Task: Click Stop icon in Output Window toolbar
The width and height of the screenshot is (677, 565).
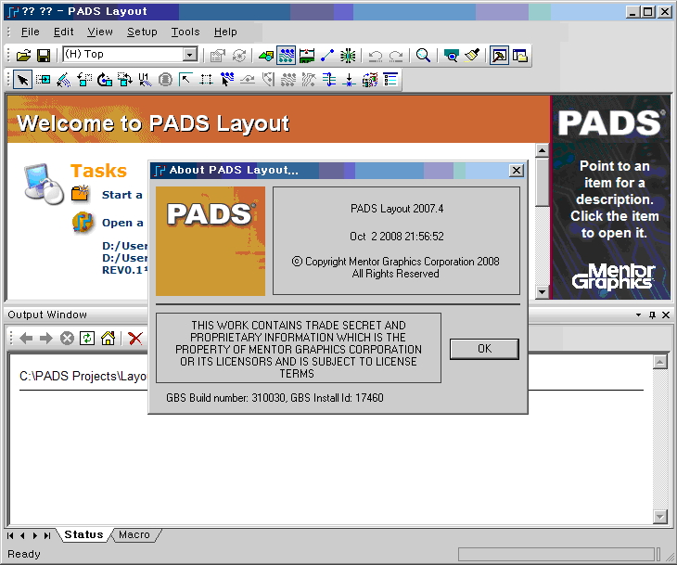Action: coord(67,339)
